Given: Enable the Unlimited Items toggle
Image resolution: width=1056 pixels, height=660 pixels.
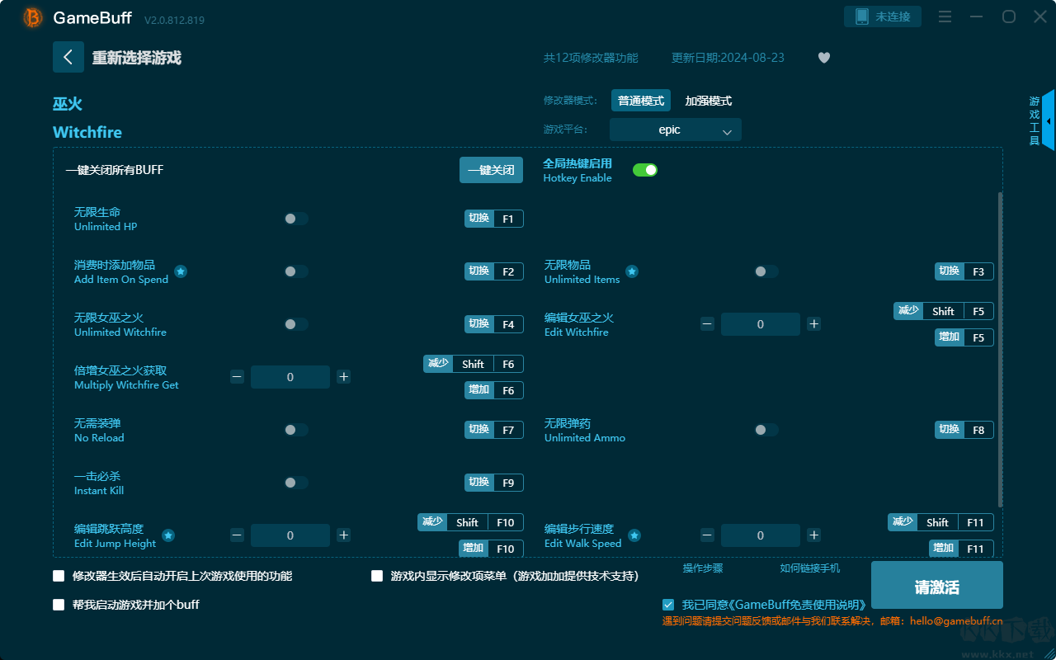Looking at the screenshot, I should pos(766,271).
